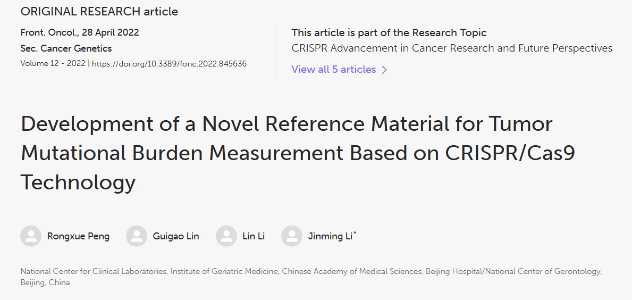Viewport: 632px width, 300px height.
Task: Click the corresponding-author asterisk by Jinming Li
Action: click(355, 233)
